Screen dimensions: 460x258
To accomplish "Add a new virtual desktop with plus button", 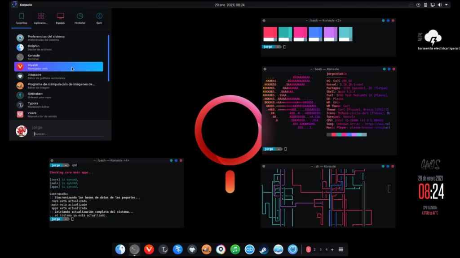I will click(332, 249).
